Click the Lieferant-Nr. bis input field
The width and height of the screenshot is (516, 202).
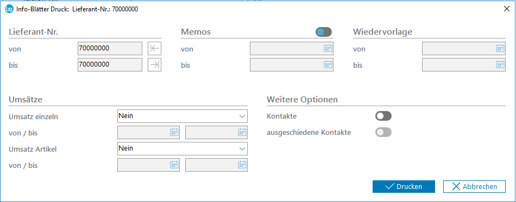click(x=110, y=65)
